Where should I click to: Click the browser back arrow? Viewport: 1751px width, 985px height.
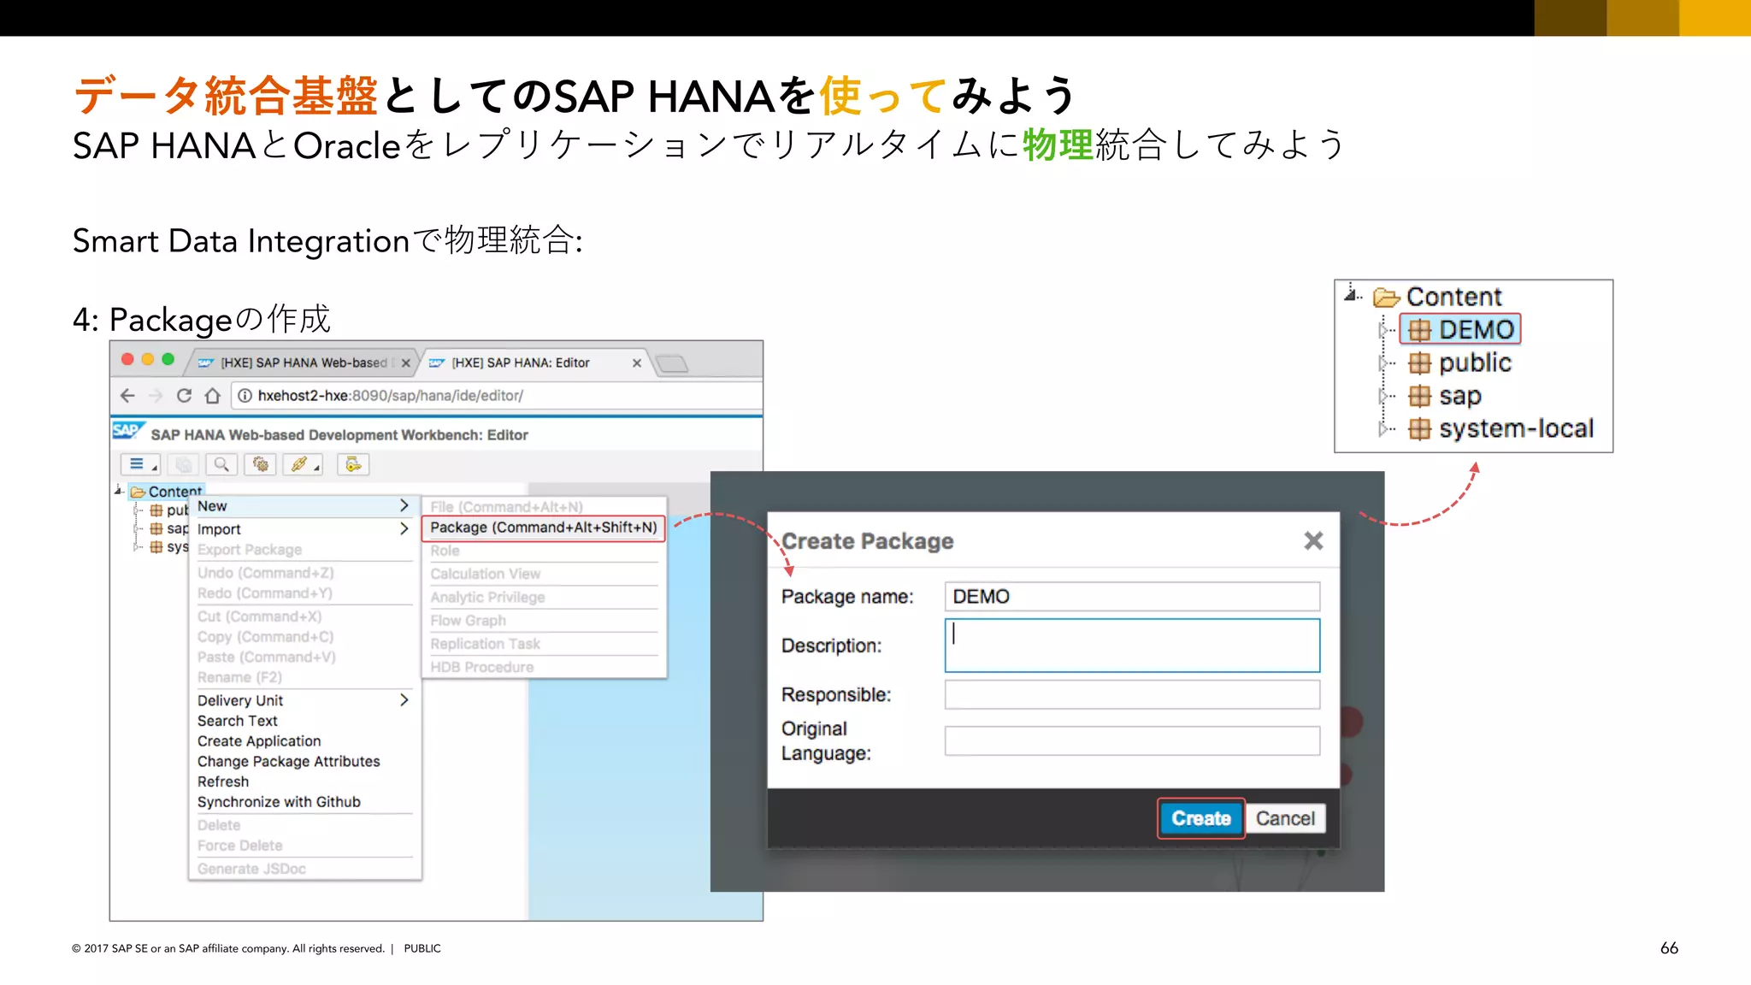point(127,396)
